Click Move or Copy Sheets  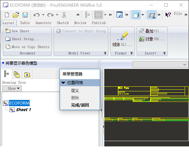(x=27, y=46)
